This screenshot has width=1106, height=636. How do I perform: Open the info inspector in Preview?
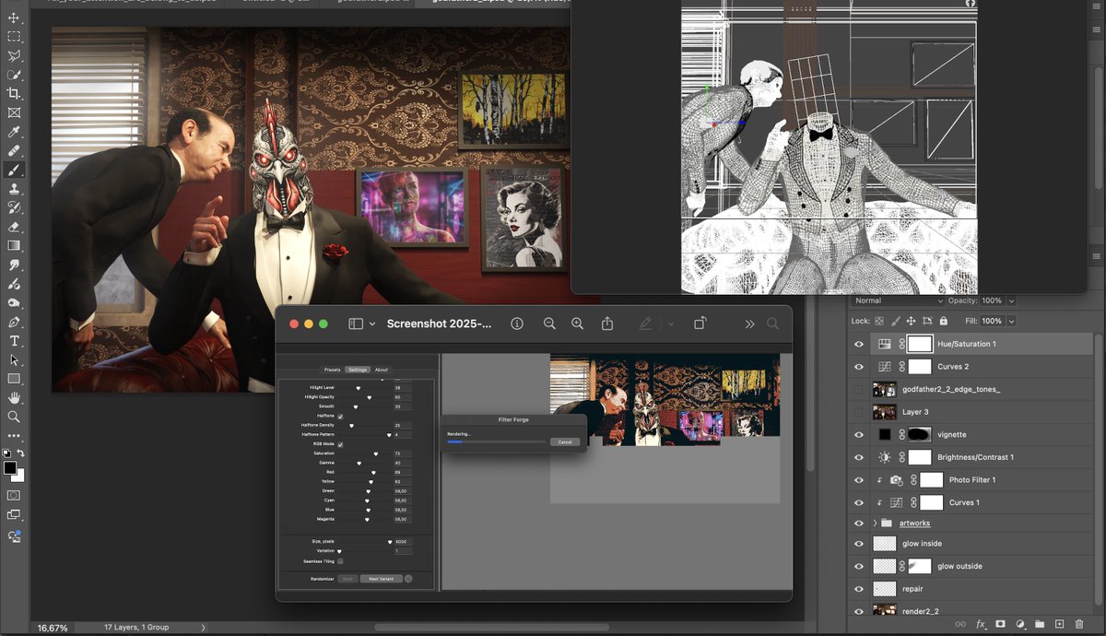[x=517, y=324]
